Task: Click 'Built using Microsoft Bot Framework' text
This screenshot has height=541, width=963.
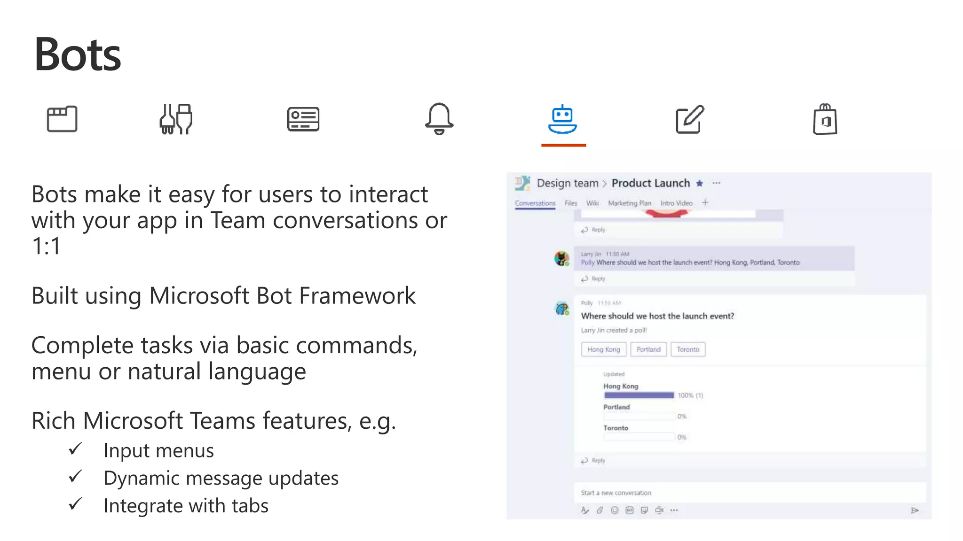Action: click(x=224, y=296)
